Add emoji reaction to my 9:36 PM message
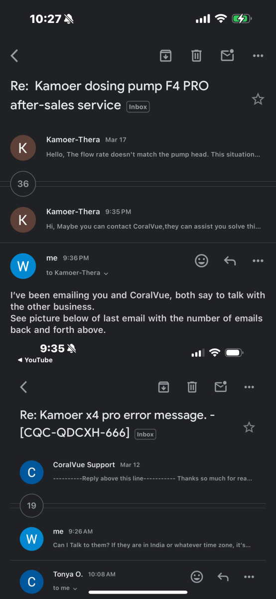Screen dimensions: 276x599 pos(201,261)
